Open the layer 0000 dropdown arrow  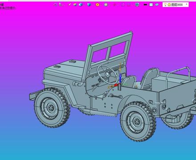coord(187,4)
